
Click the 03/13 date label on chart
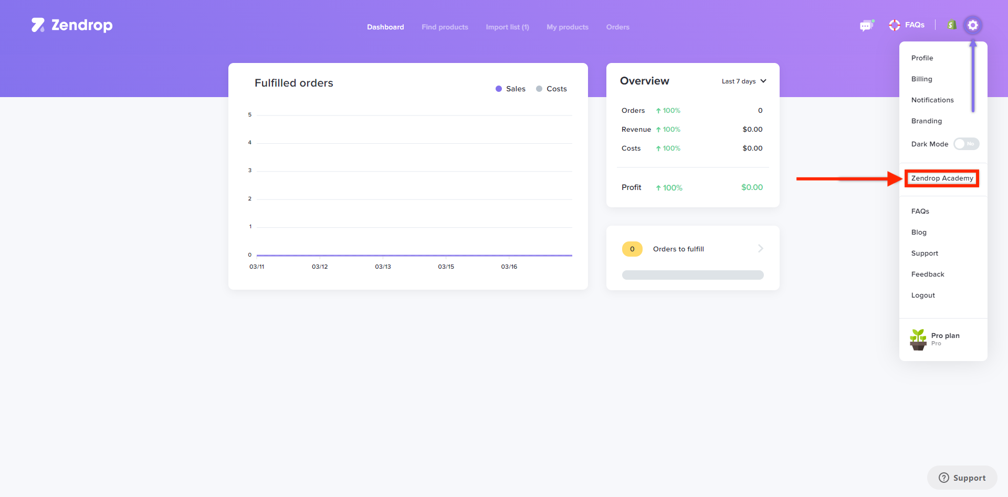(383, 267)
